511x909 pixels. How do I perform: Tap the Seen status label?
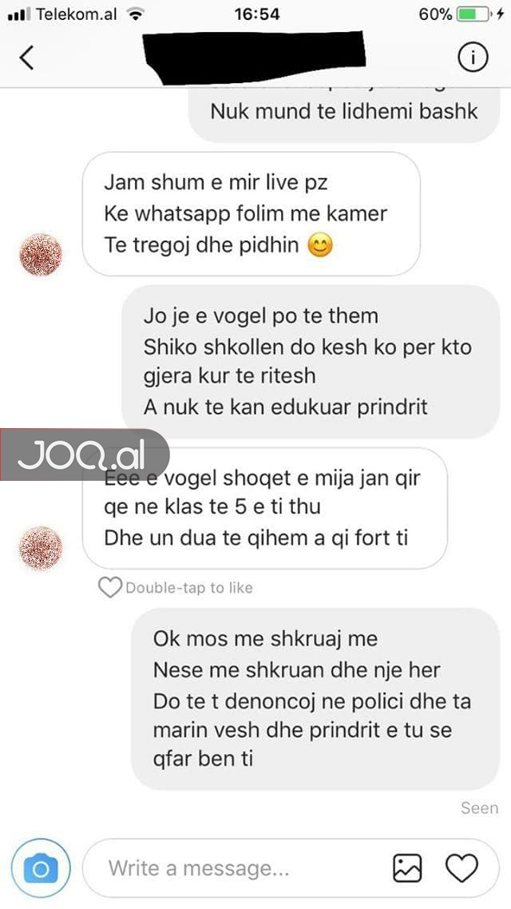click(479, 808)
